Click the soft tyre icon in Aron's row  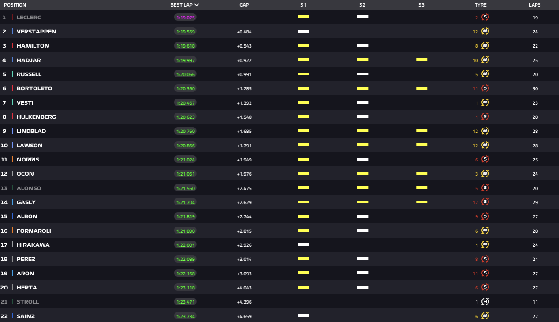485,273
